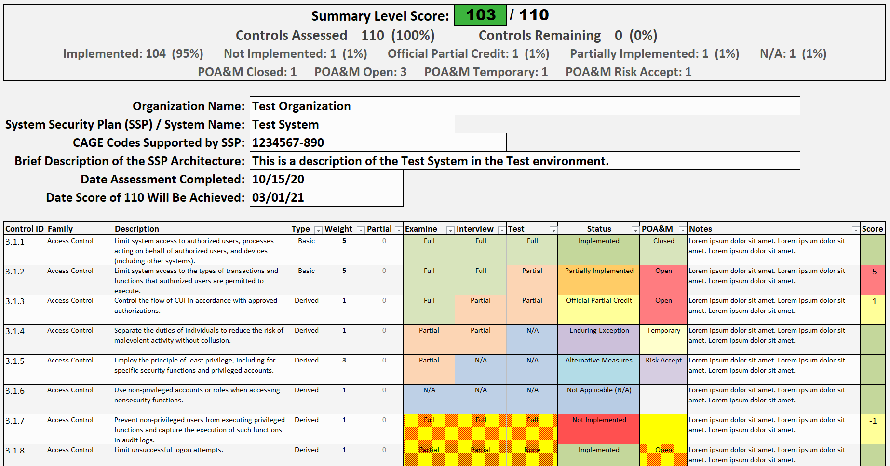
Task: Select the red 'Not Implemented' status cell
Action: [599, 429]
